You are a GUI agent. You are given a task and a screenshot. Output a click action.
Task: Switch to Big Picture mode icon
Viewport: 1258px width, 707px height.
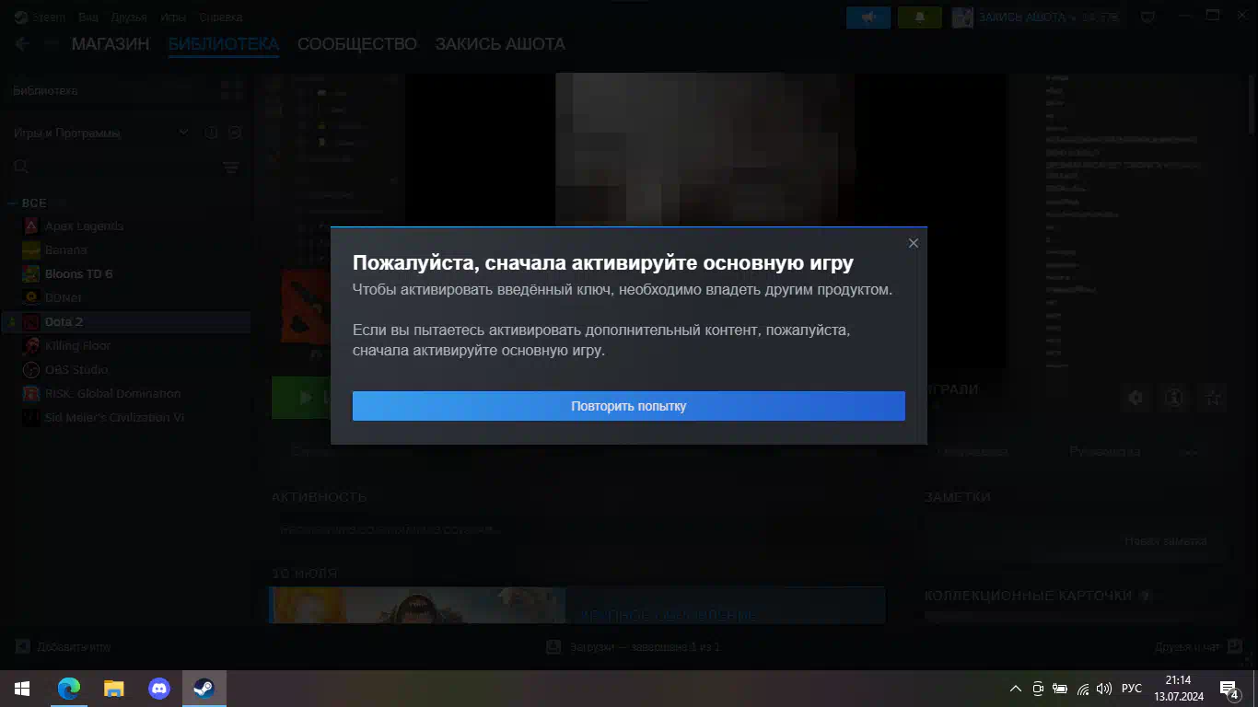click(1148, 17)
